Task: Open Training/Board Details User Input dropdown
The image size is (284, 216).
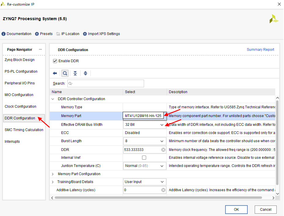Action: click(x=145, y=182)
